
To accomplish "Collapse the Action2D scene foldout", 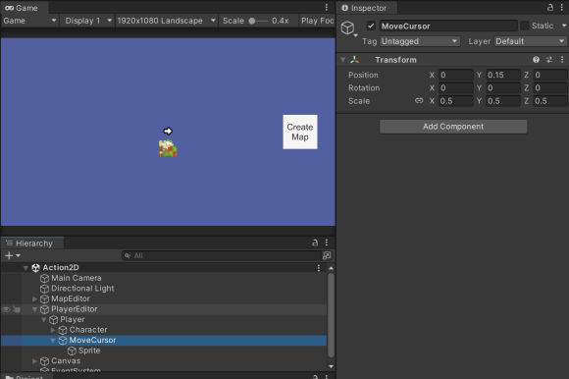I will coord(26,268).
